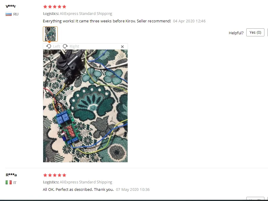Mark V***r's review helpful with Yes (0)

pyautogui.click(x=255, y=33)
